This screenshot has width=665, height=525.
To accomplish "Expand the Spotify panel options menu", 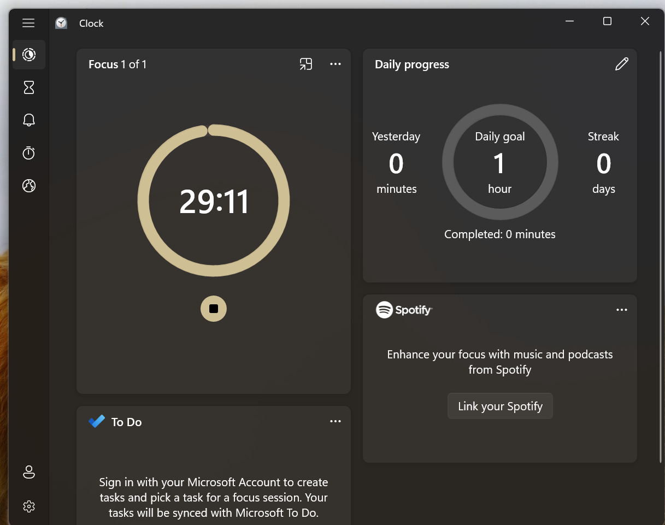I will [622, 310].
